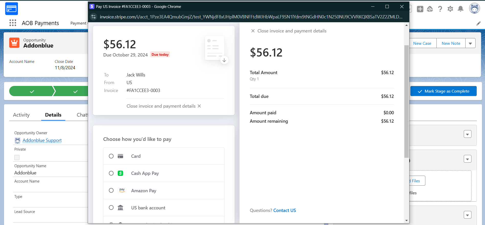Switch to the Activity tab
Viewport: 485px width, 225px height.
(21, 115)
